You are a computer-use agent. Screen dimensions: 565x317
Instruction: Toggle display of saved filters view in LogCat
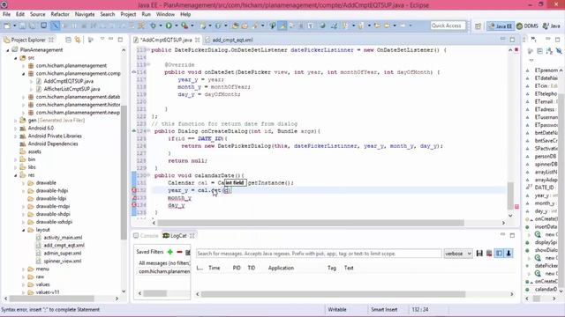[499, 254]
